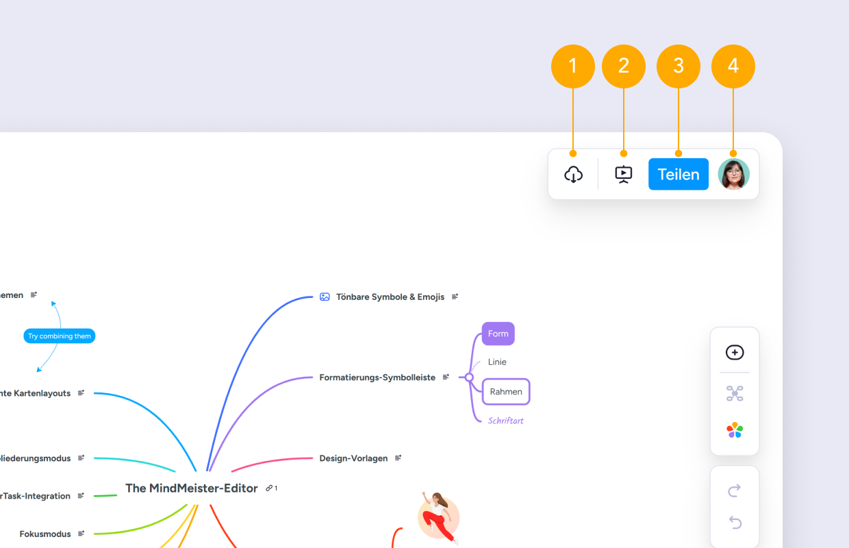Open note icon after Tönbare Symbole & Emojis
Screen dimensions: 849x548
[455, 297]
